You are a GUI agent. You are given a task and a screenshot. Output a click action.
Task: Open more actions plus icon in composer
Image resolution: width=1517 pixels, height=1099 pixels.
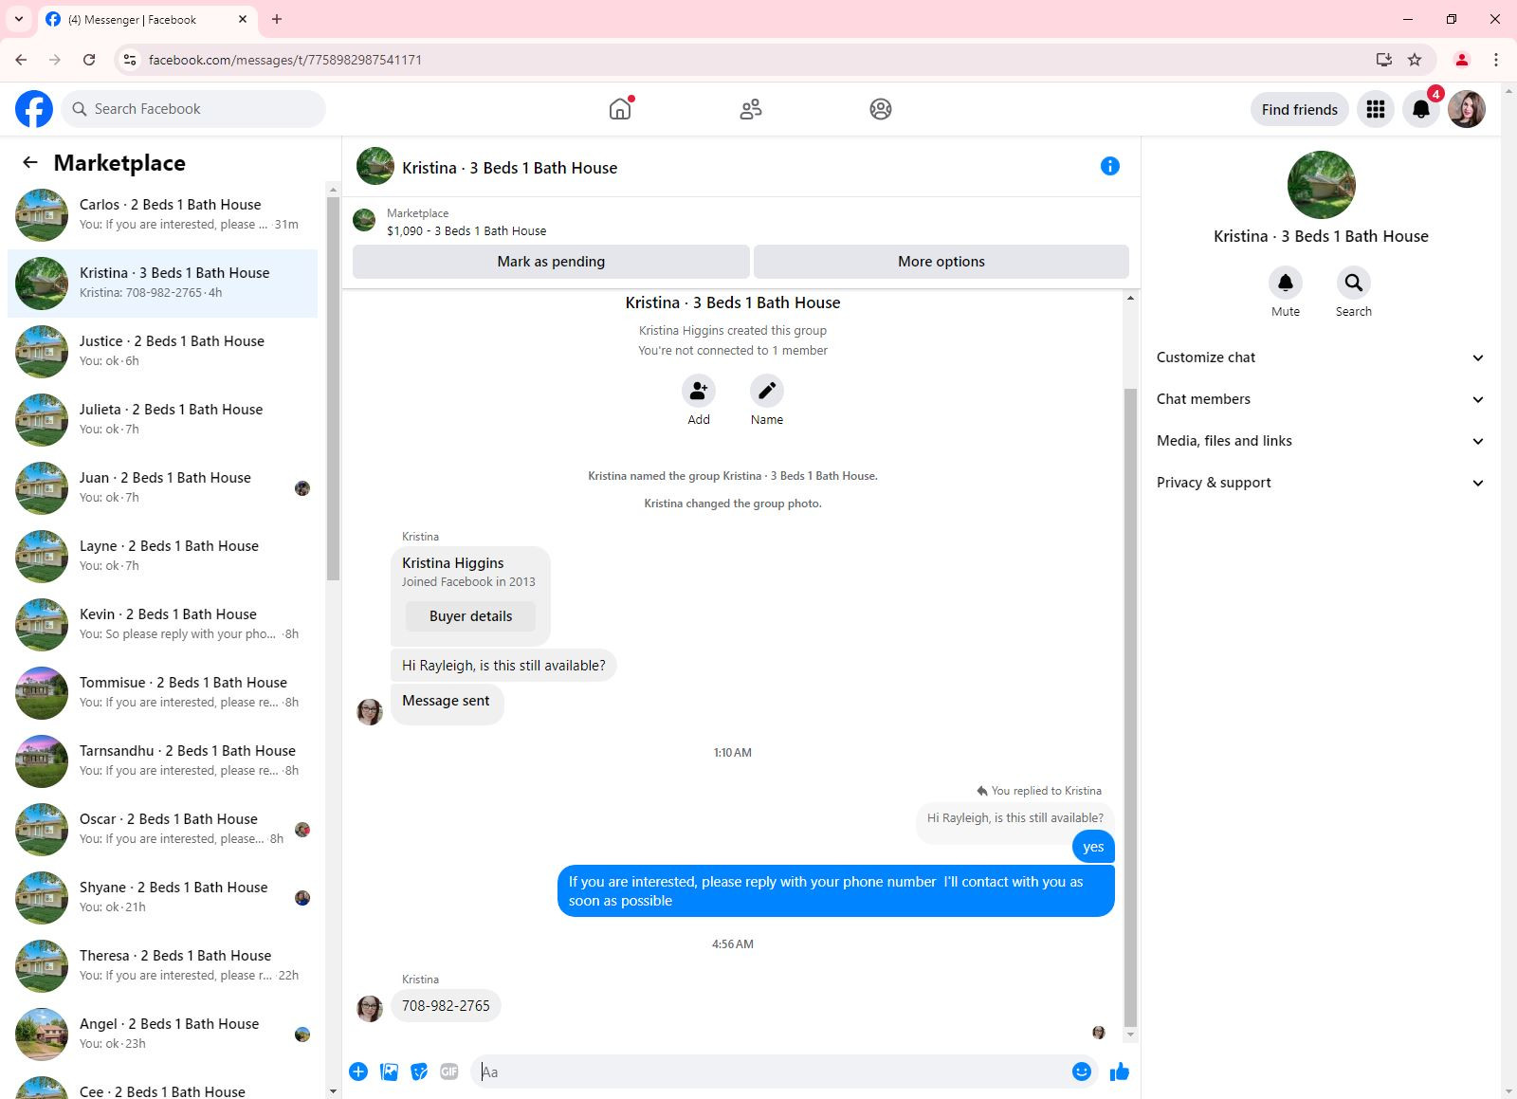point(358,1072)
